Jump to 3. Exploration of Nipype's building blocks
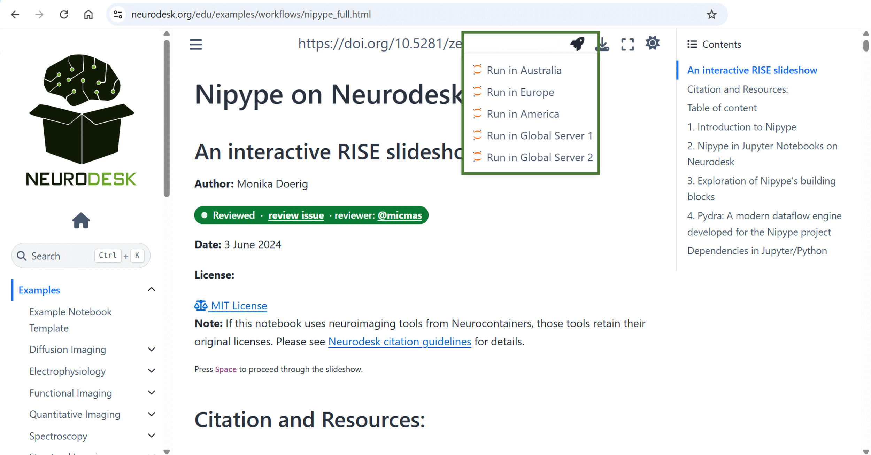 pos(762,189)
